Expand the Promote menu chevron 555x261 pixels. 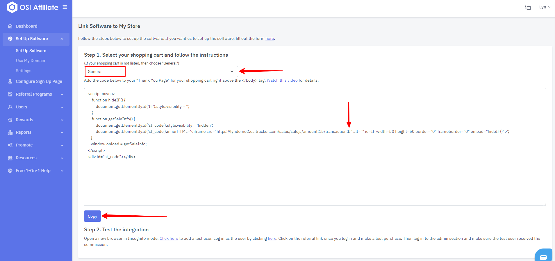click(62, 145)
